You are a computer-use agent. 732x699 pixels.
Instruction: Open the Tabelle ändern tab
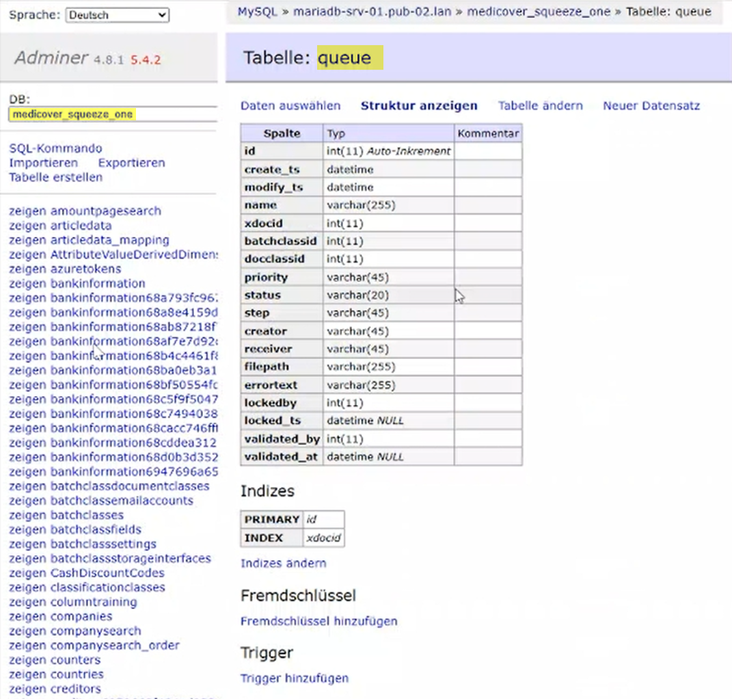540,105
